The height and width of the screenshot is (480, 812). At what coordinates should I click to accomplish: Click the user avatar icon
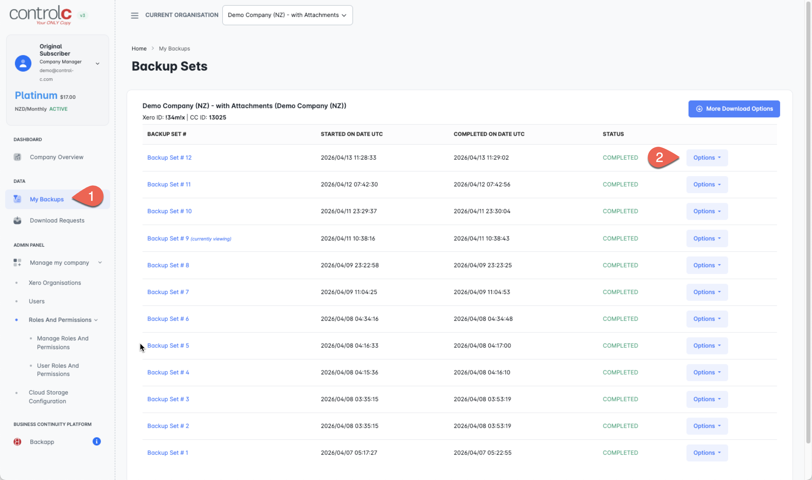23,63
